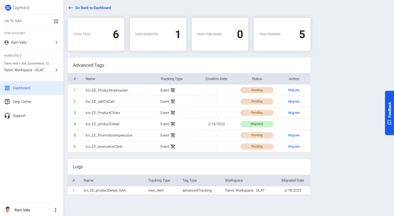Screen dimensions: 394x216
Task: Click Pending status of tvc_EE_addToCart
Action: click(x=257, y=102)
